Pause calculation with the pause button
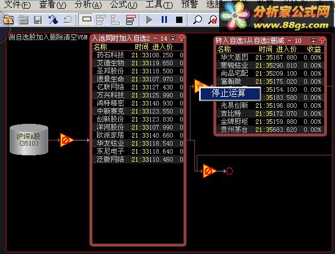 click(164, 19)
